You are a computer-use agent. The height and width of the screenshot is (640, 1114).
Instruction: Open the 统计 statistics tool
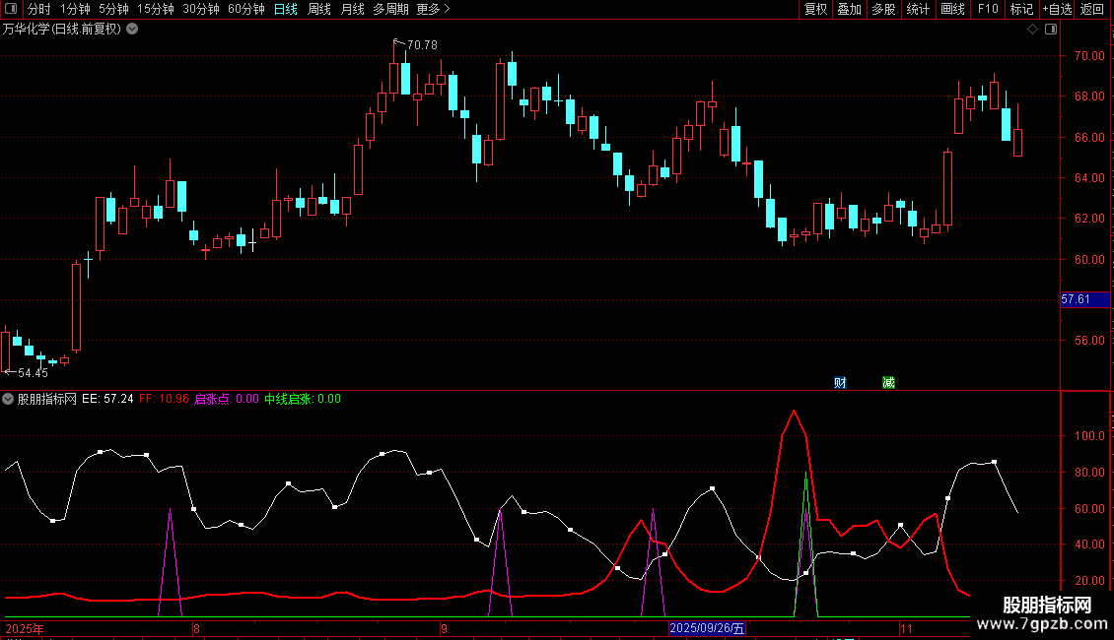918,9
